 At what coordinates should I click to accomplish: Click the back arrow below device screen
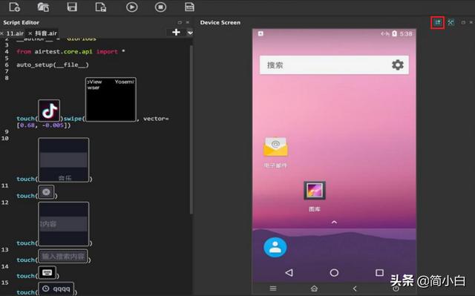click(355, 289)
